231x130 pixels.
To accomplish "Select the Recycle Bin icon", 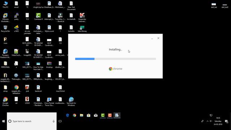I will [5, 29].
